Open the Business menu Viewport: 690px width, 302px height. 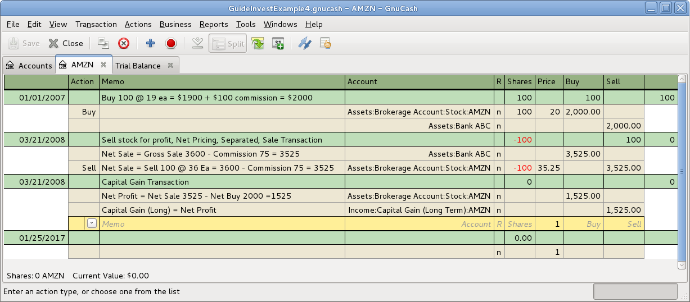(x=175, y=24)
